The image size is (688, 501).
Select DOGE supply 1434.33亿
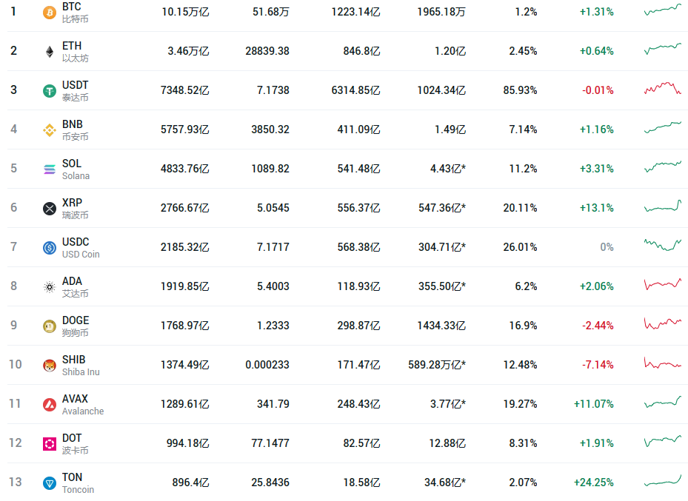point(441,326)
